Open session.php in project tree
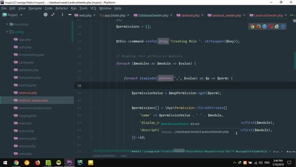The height and width of the screenshot is (167, 296). pos(27,146)
